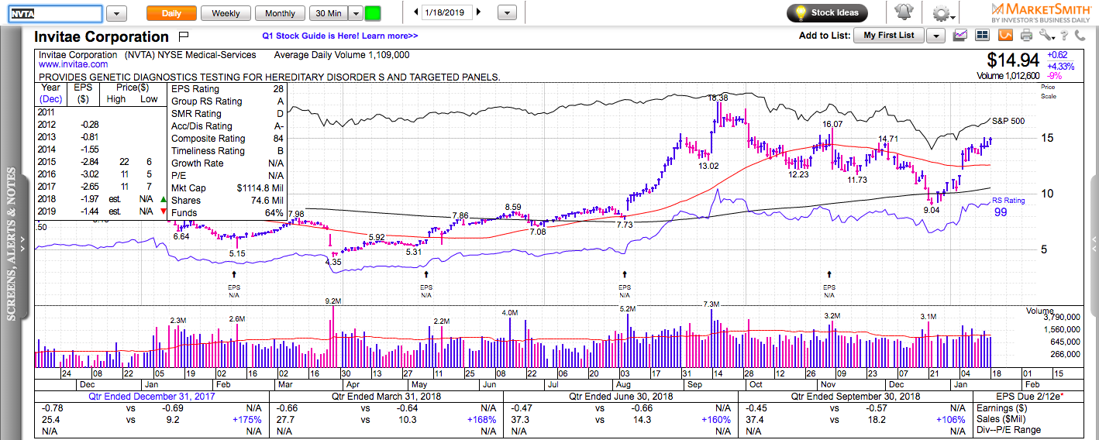Click the chart view icon
This screenshot has width=1099, height=440.
point(960,35)
